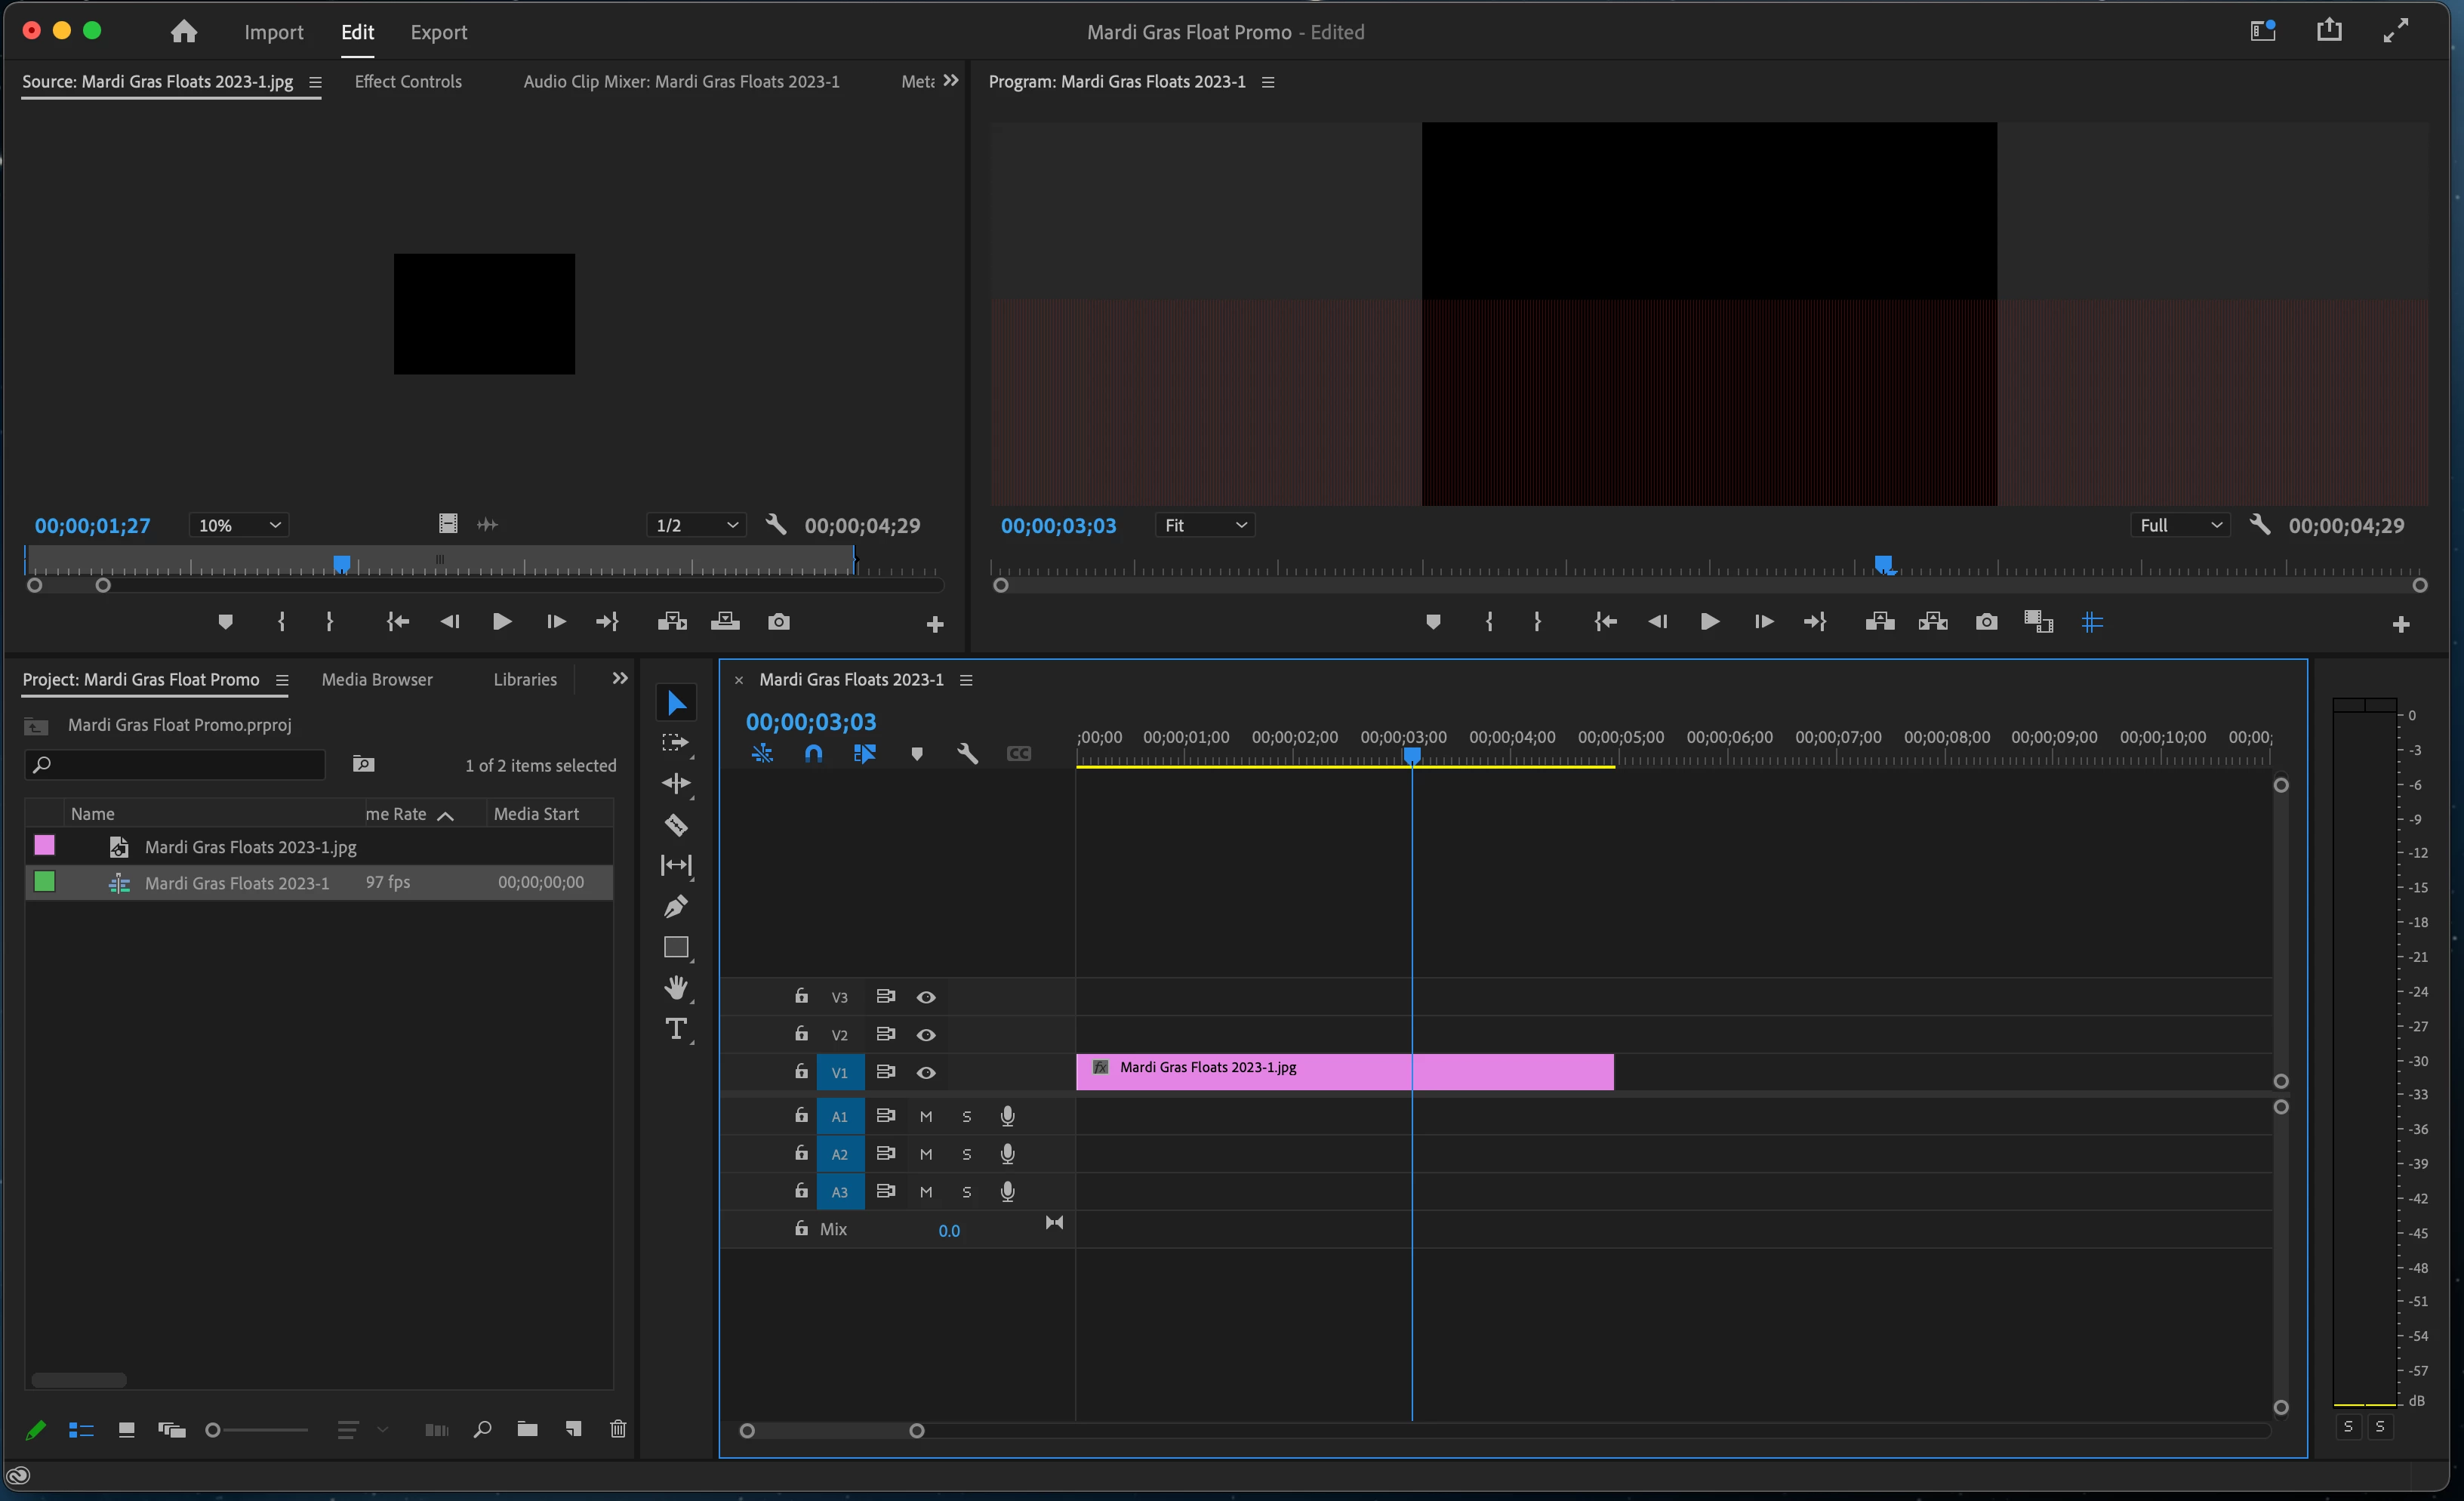Toggle Snap in Timeline magnet icon
The height and width of the screenshot is (1501, 2464).
[x=813, y=753]
